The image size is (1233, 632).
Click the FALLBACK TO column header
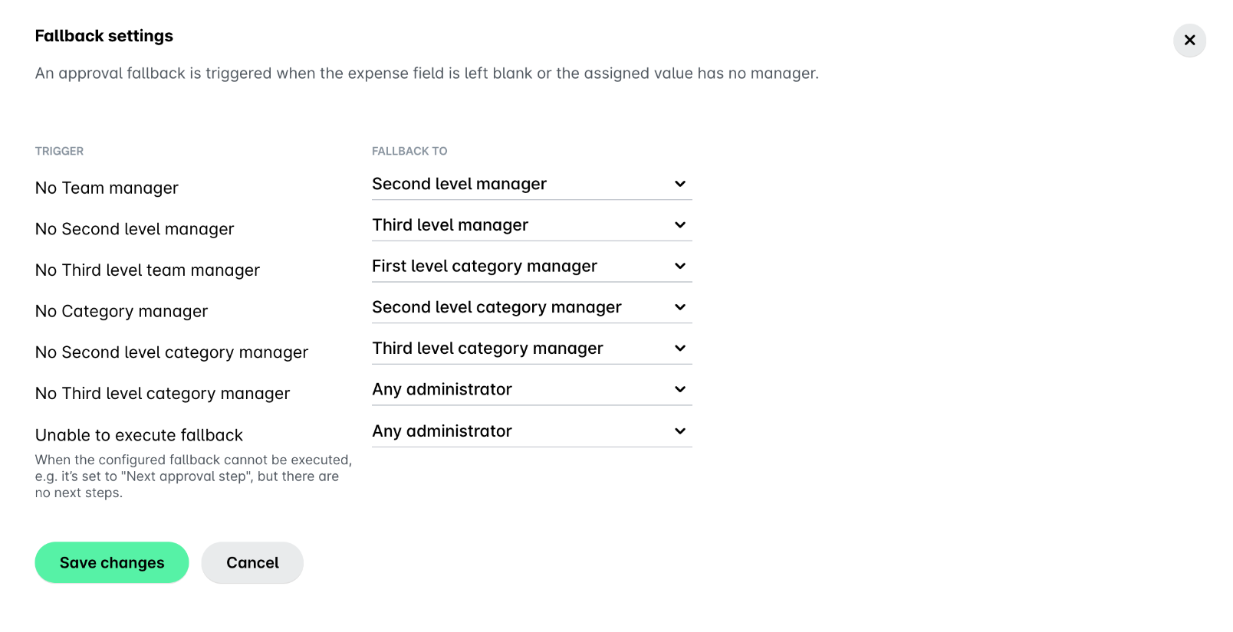click(x=409, y=151)
